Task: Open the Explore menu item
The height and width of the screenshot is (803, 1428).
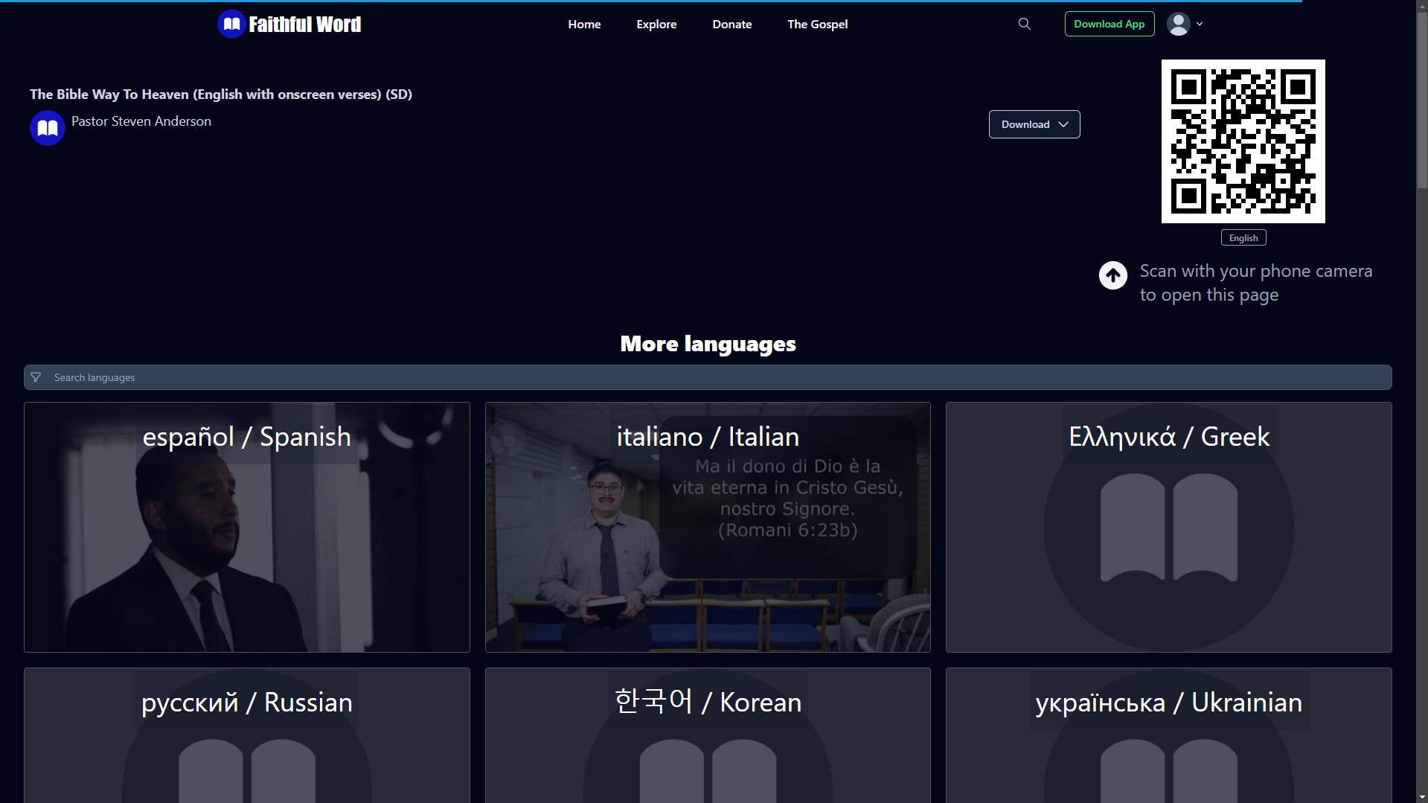Action: [656, 24]
